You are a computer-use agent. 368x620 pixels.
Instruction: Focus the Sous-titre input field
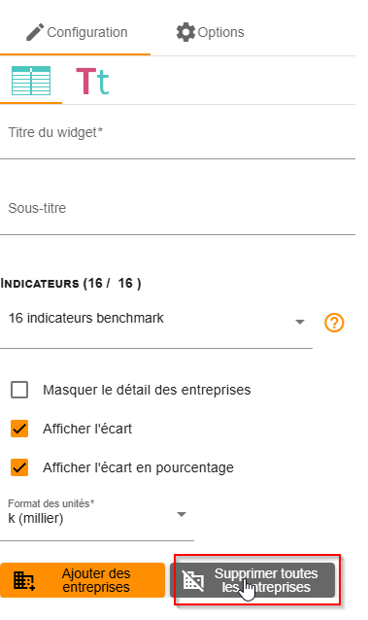click(178, 214)
